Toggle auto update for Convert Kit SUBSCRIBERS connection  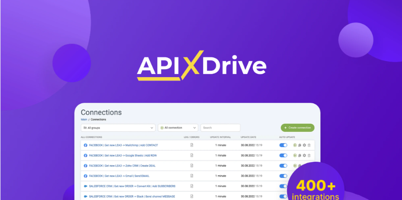[x=283, y=186]
